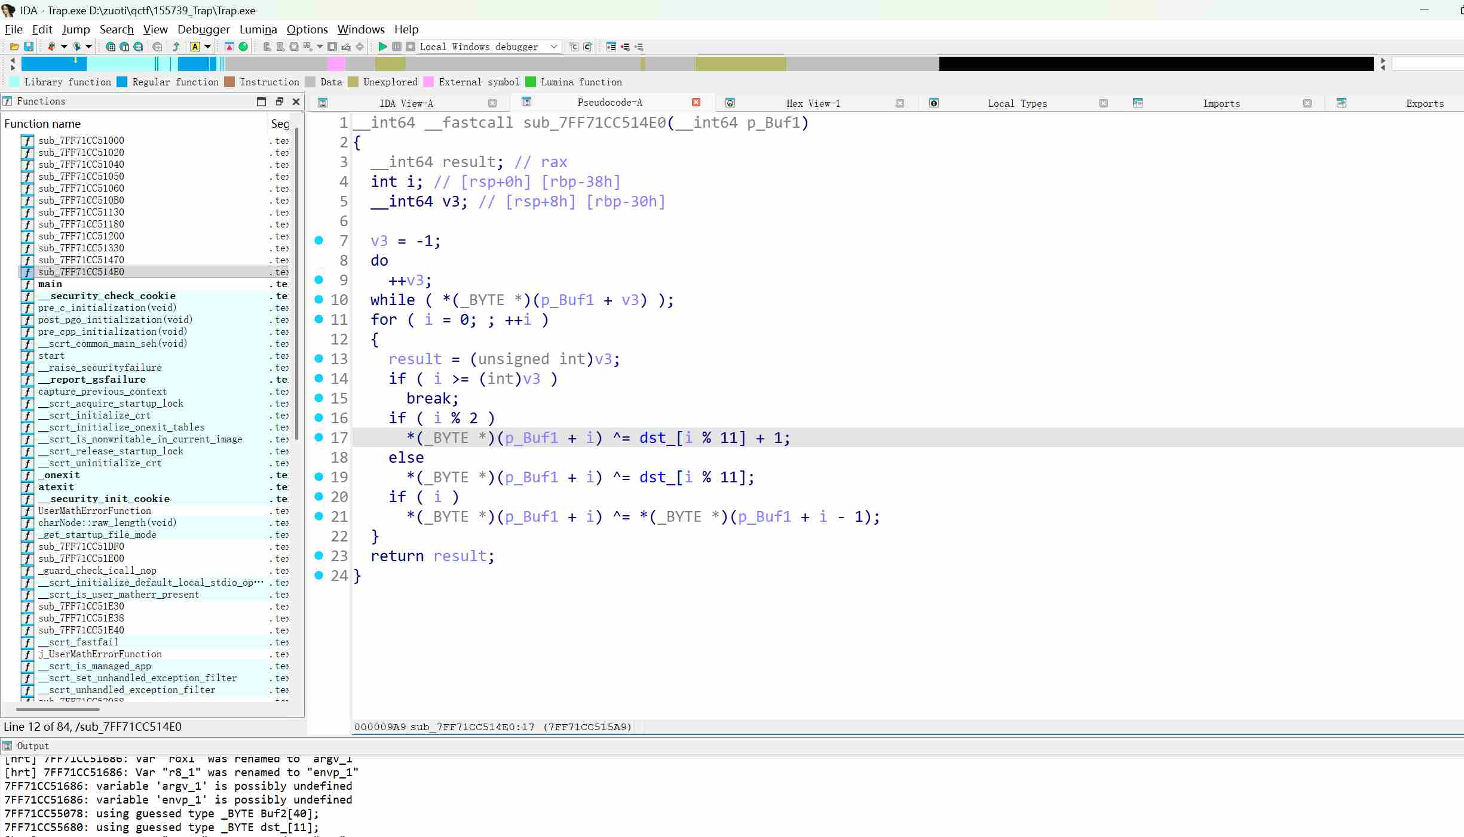Click the Regular function color swatch
The image size is (1464, 837).
coord(122,82)
